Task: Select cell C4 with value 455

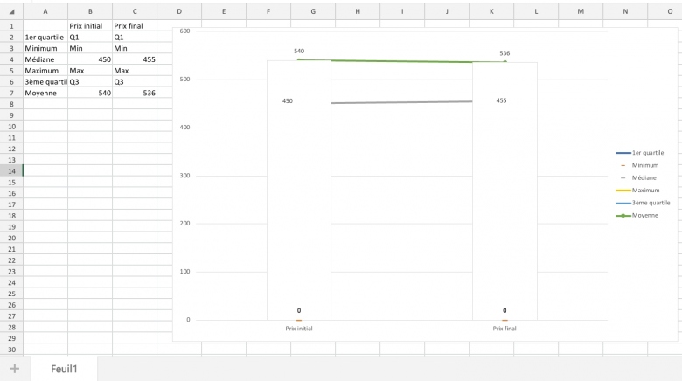Action: coord(135,59)
